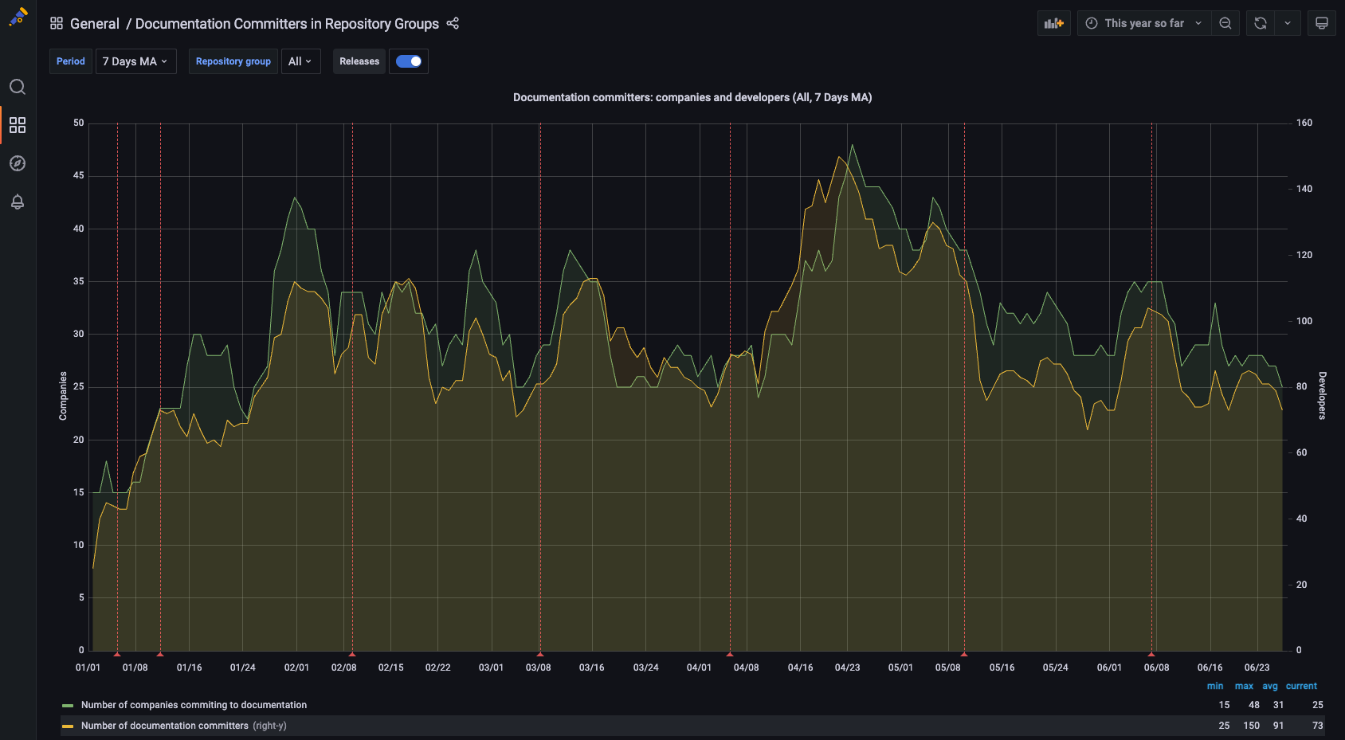Change the green companies series color

68,705
